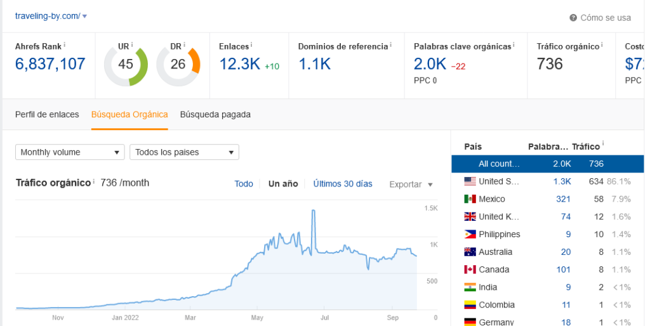Viewport: 650px width, 326px height.
Task: Open the 2.0K organic keywords link
Action: (430, 64)
